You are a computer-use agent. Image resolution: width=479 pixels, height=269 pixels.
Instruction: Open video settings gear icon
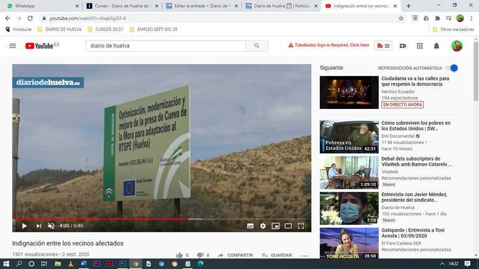click(x=263, y=226)
